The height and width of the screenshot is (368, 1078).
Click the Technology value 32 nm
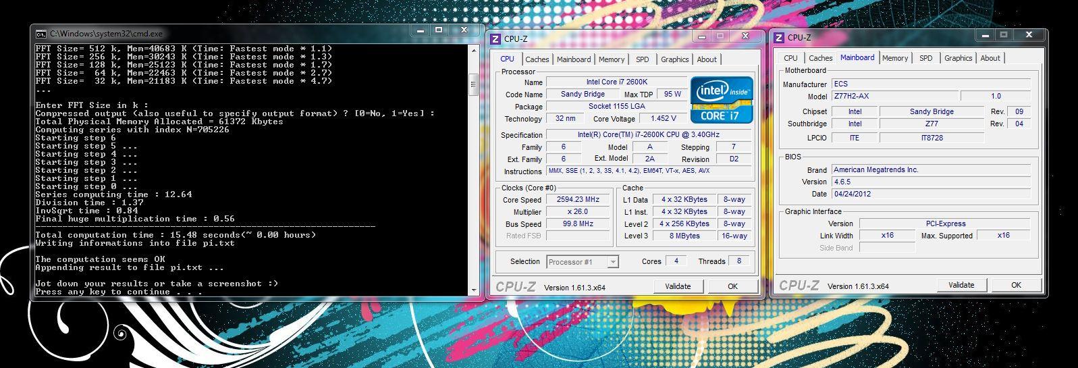[565, 119]
